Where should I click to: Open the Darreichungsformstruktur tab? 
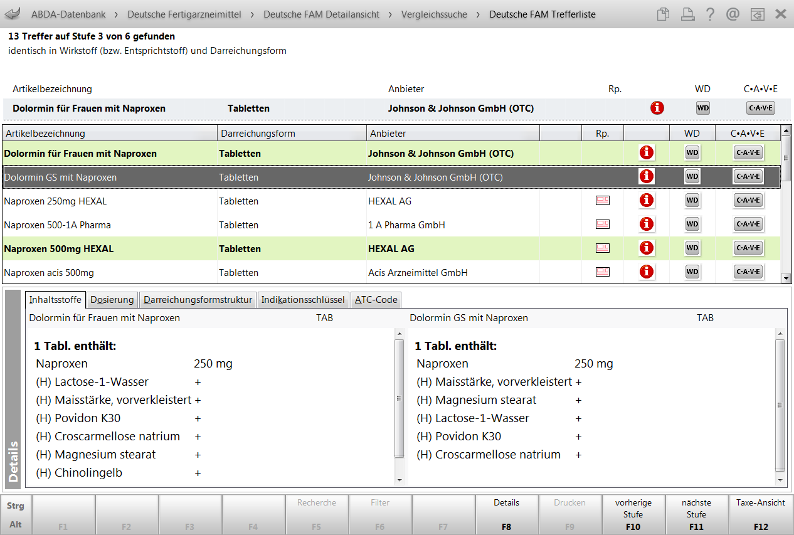click(x=198, y=300)
